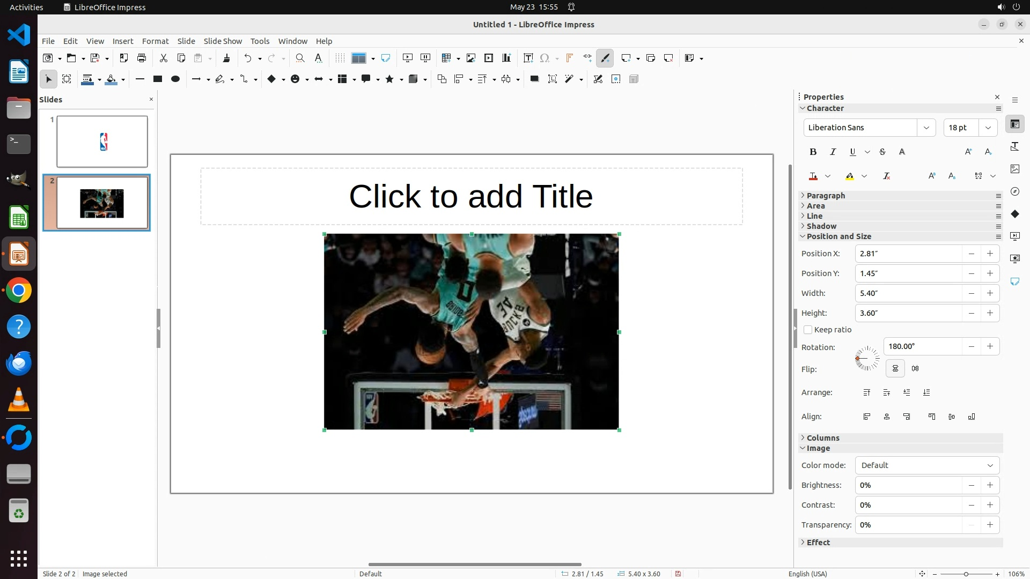Open the Slide Show menu
The height and width of the screenshot is (579, 1030).
(x=223, y=41)
